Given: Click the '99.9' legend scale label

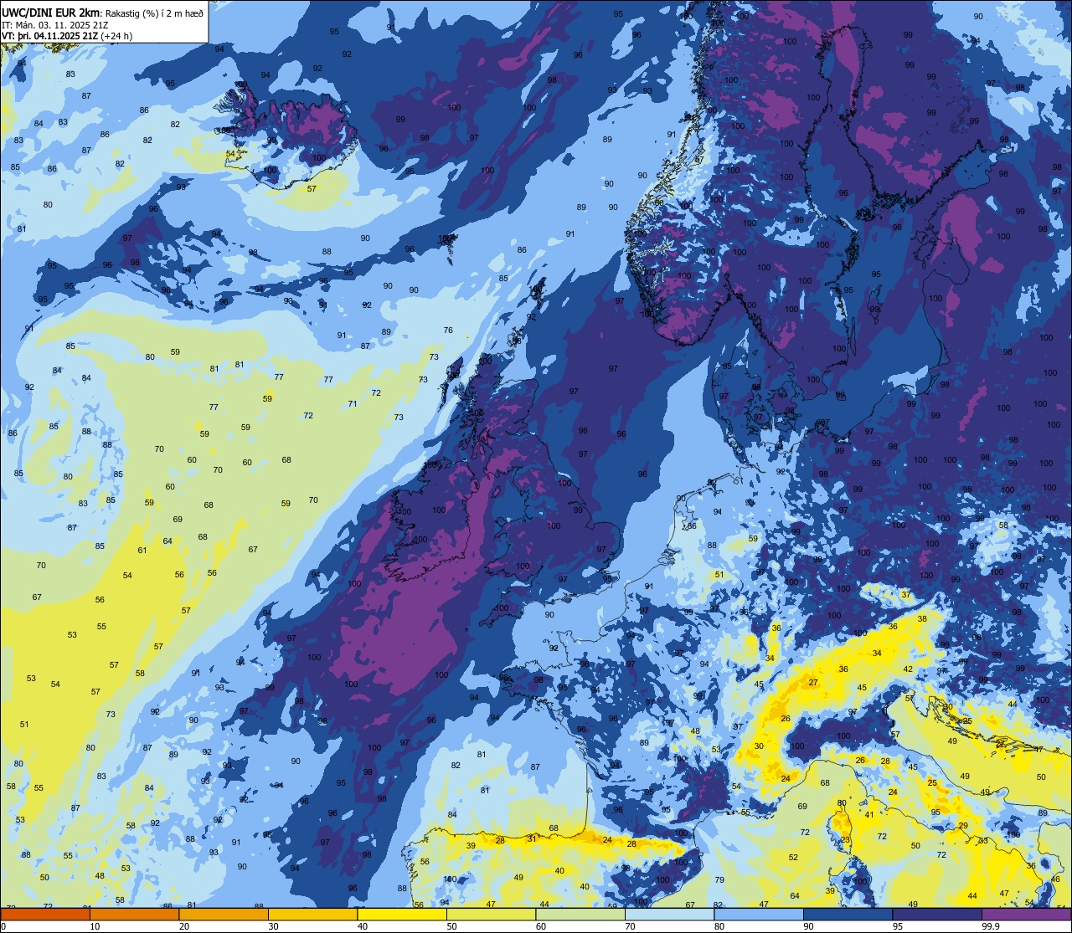Looking at the screenshot, I should click(x=992, y=927).
